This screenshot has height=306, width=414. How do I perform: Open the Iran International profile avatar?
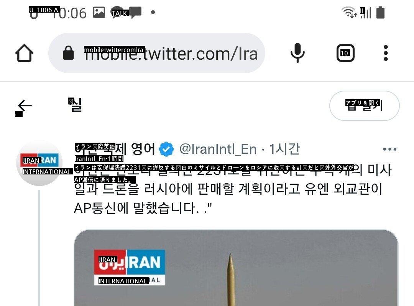click(39, 163)
